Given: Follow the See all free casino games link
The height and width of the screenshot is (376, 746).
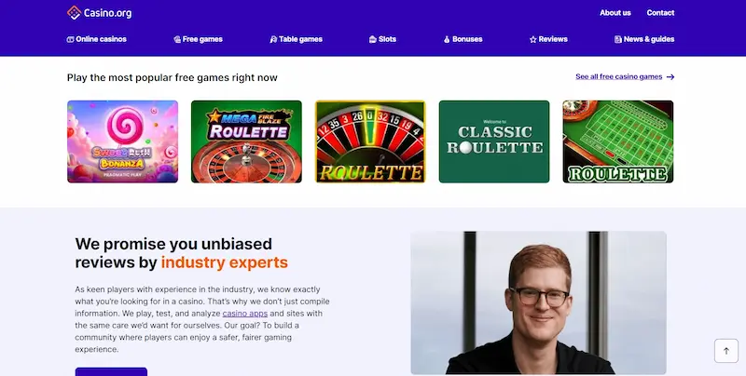Looking at the screenshot, I should pyautogui.click(x=618, y=76).
